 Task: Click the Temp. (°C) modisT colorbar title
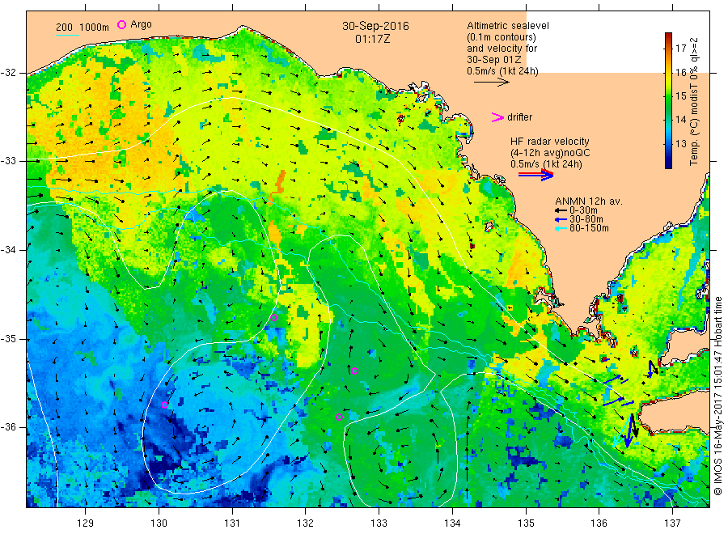pos(694,101)
